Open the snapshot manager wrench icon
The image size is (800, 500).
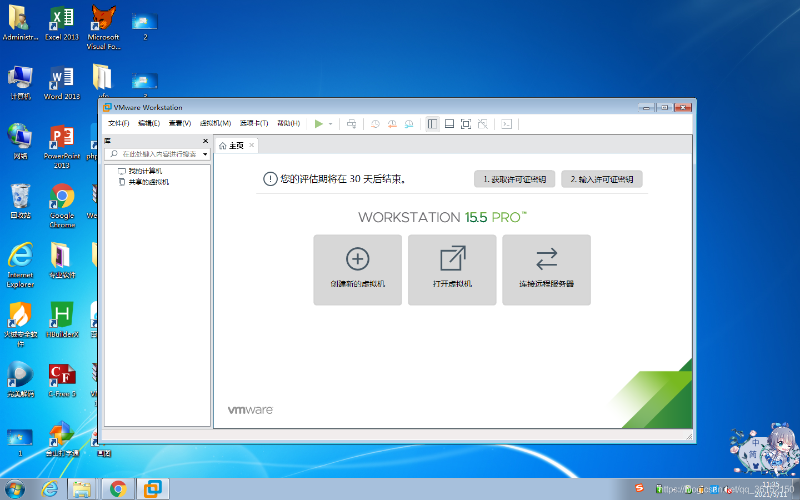pos(409,124)
